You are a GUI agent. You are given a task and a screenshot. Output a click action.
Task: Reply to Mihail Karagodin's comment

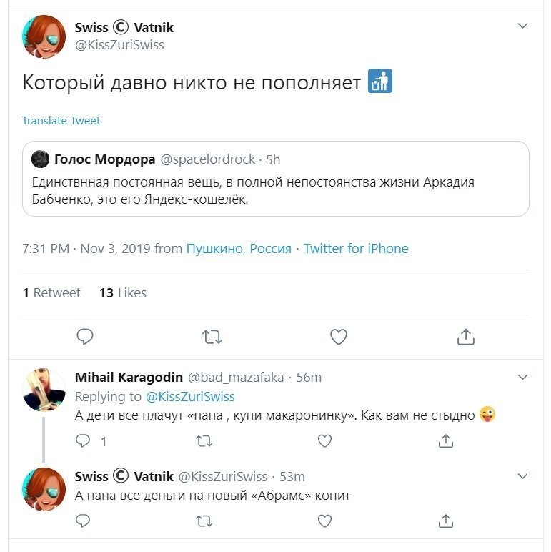pyautogui.click(x=84, y=441)
